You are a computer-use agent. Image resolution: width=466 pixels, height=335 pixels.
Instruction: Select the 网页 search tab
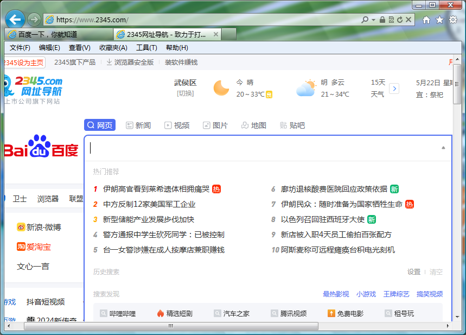tap(100, 125)
